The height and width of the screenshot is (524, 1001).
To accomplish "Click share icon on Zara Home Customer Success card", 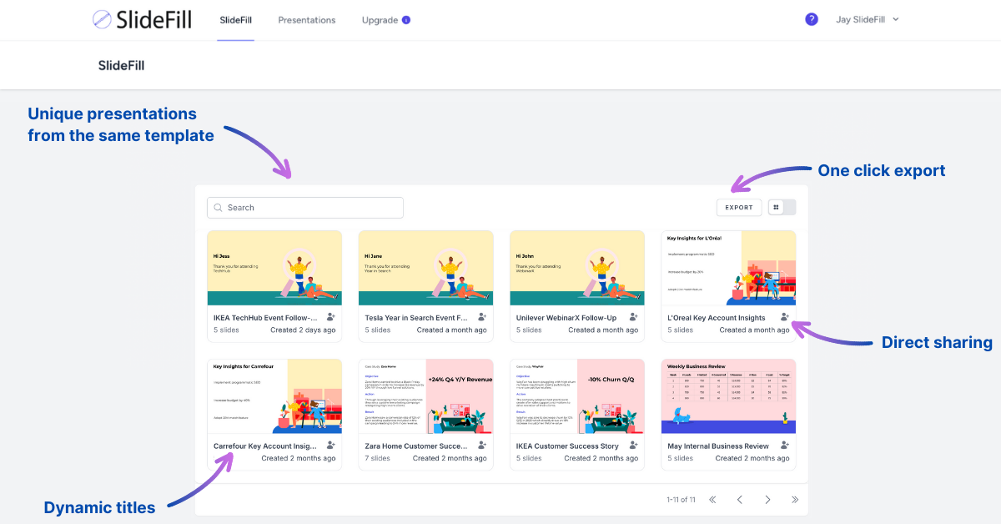I will pyautogui.click(x=482, y=446).
